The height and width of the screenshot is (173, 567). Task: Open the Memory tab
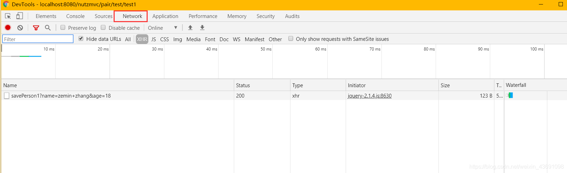click(x=237, y=16)
